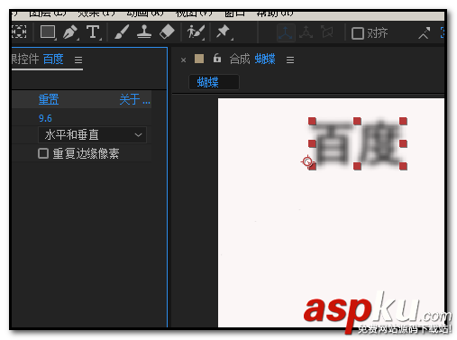Open the effect controls panel menu
Screen dimensions: 457x340
tap(78, 60)
